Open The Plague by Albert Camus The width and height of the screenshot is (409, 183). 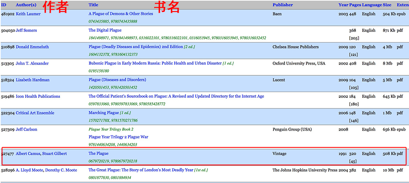pos(99,154)
